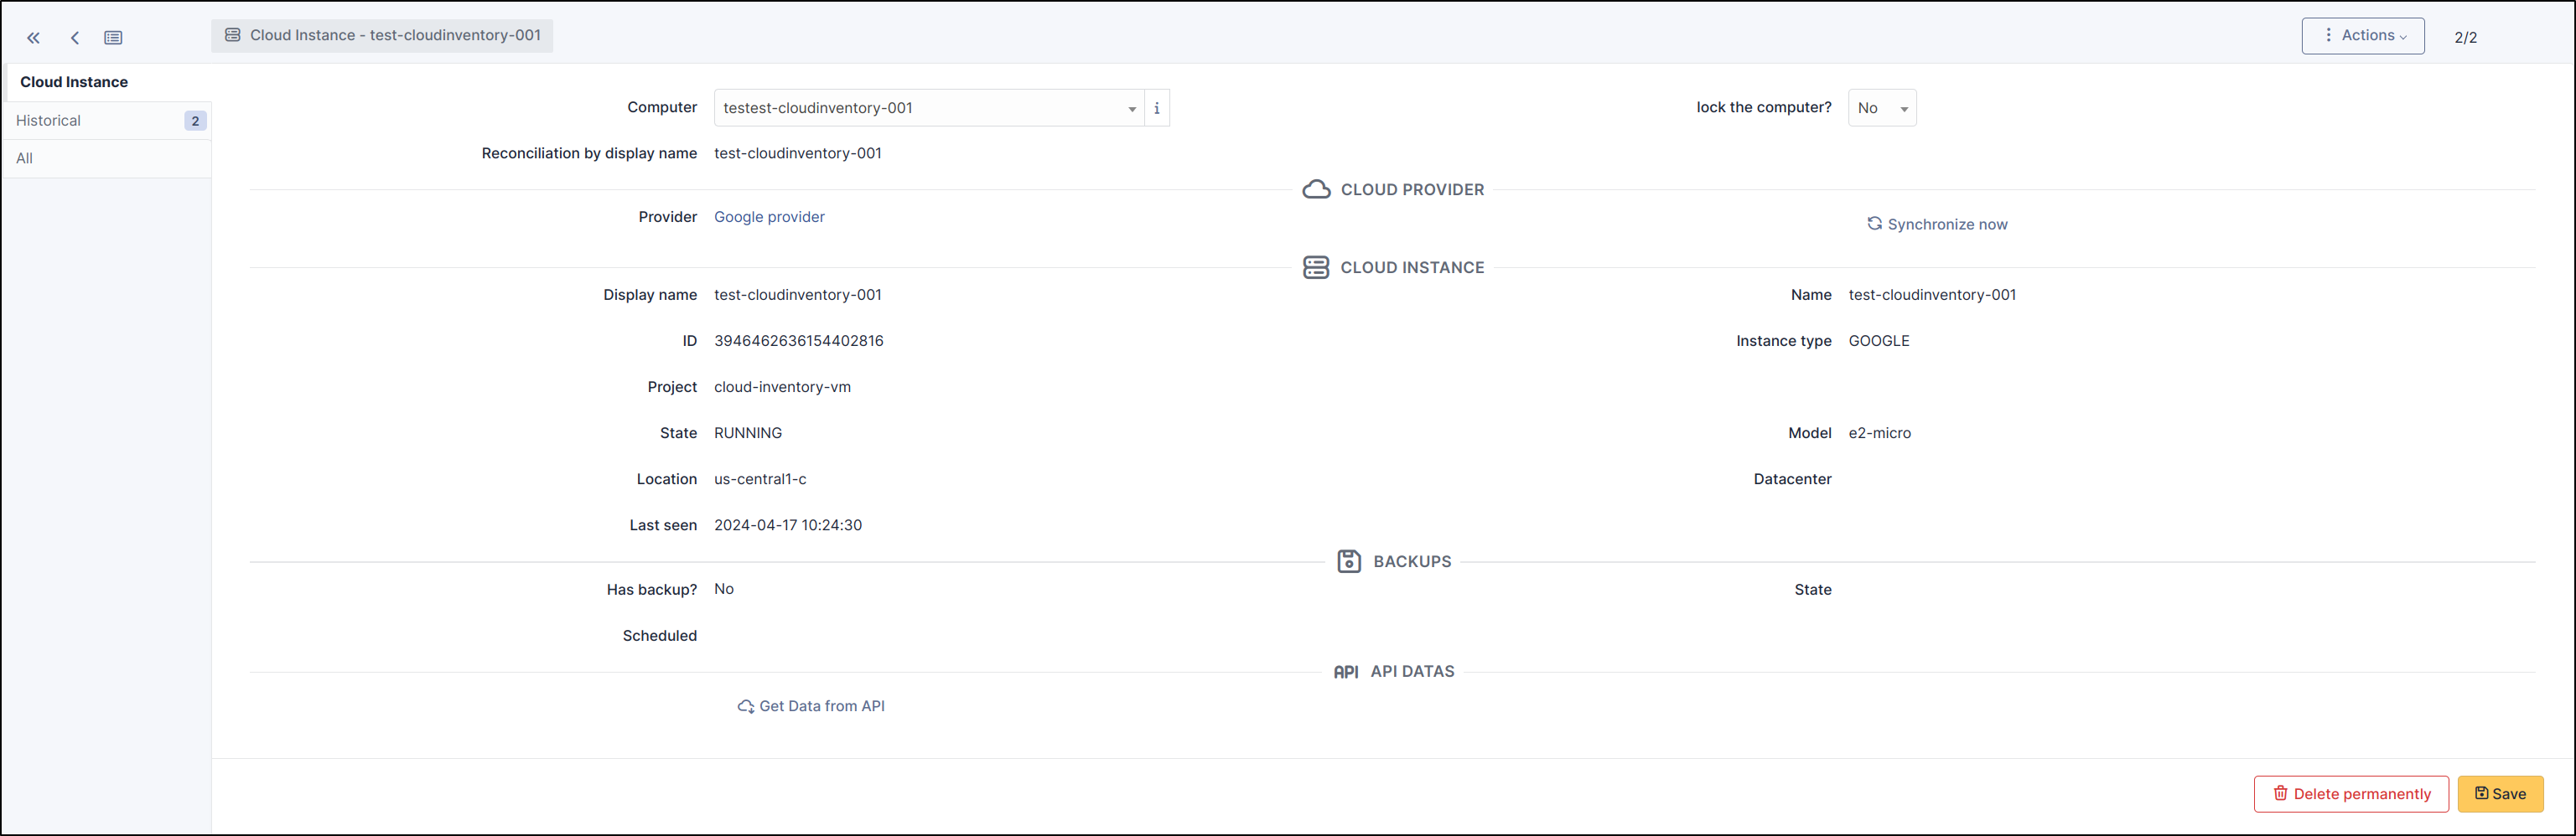Open the Actions dropdown menu
The image size is (2576, 836).
coord(2362,36)
